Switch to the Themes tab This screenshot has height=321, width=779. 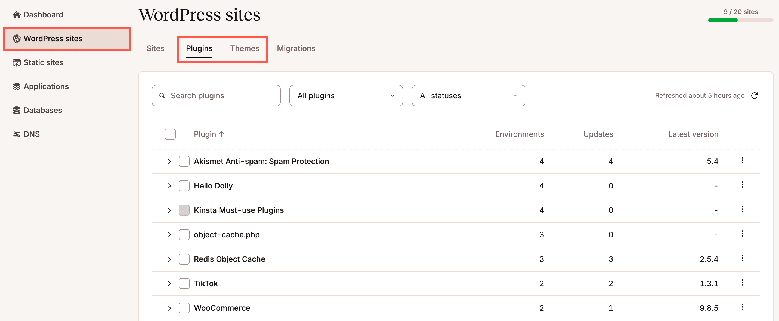[245, 48]
